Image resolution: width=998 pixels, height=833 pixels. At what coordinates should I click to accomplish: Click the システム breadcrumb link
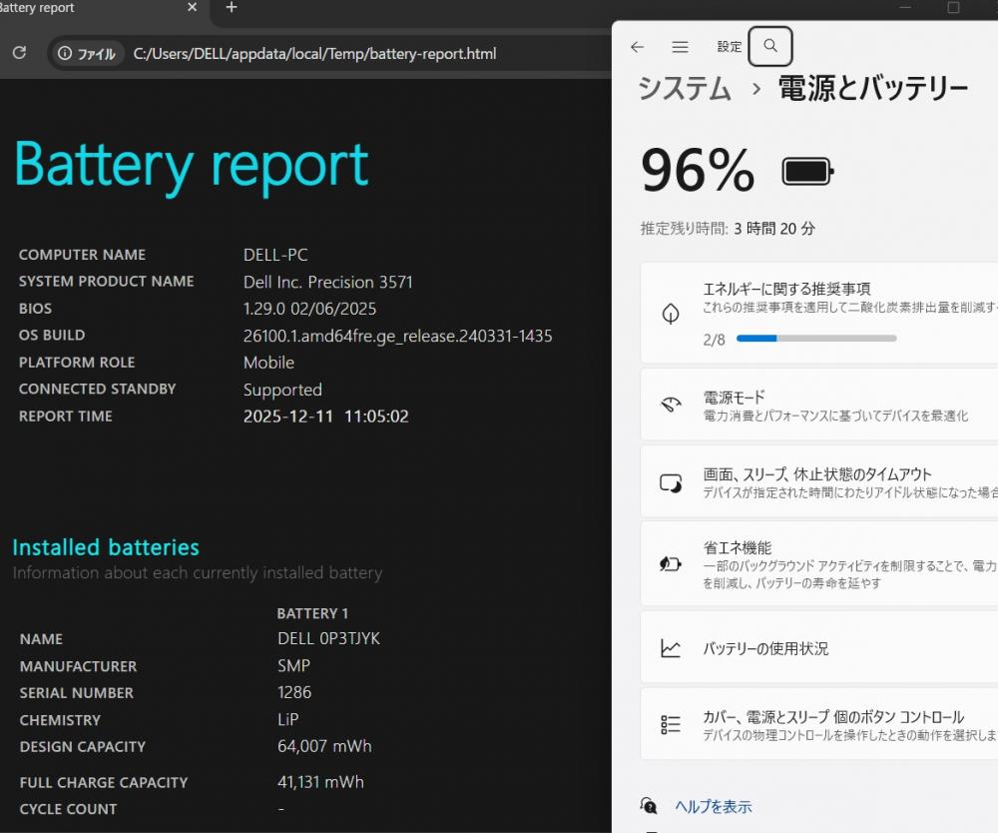coord(685,87)
